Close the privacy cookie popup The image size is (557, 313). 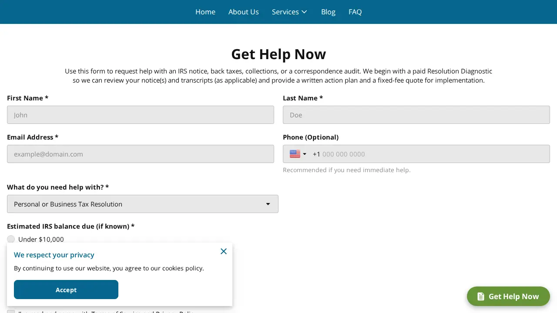click(x=224, y=251)
